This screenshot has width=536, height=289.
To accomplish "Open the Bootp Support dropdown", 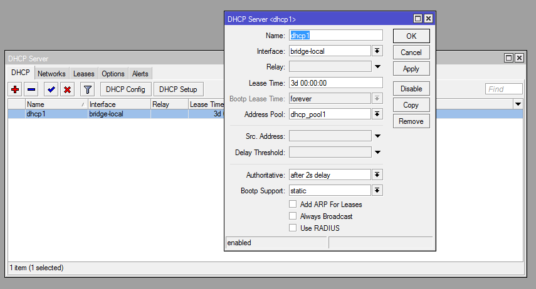I will coord(377,190).
